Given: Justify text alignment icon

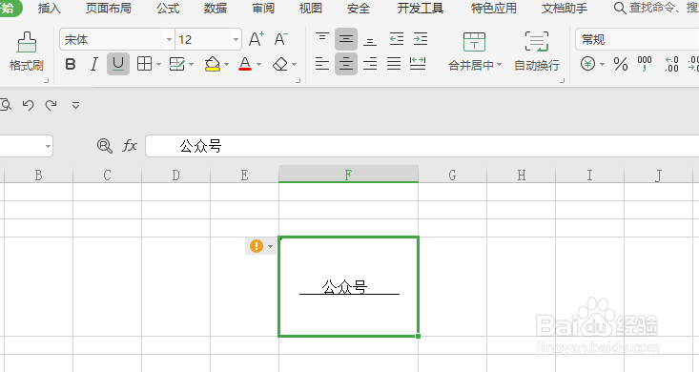Looking at the screenshot, I should (x=394, y=64).
